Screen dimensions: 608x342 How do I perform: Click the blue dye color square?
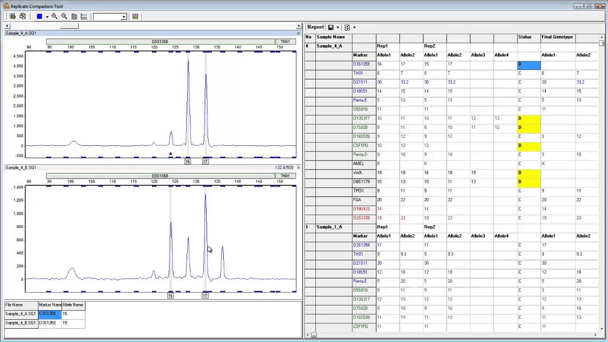coord(39,16)
